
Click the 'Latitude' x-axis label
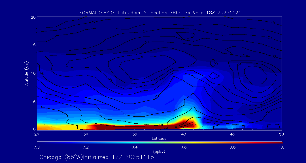pos(159,139)
